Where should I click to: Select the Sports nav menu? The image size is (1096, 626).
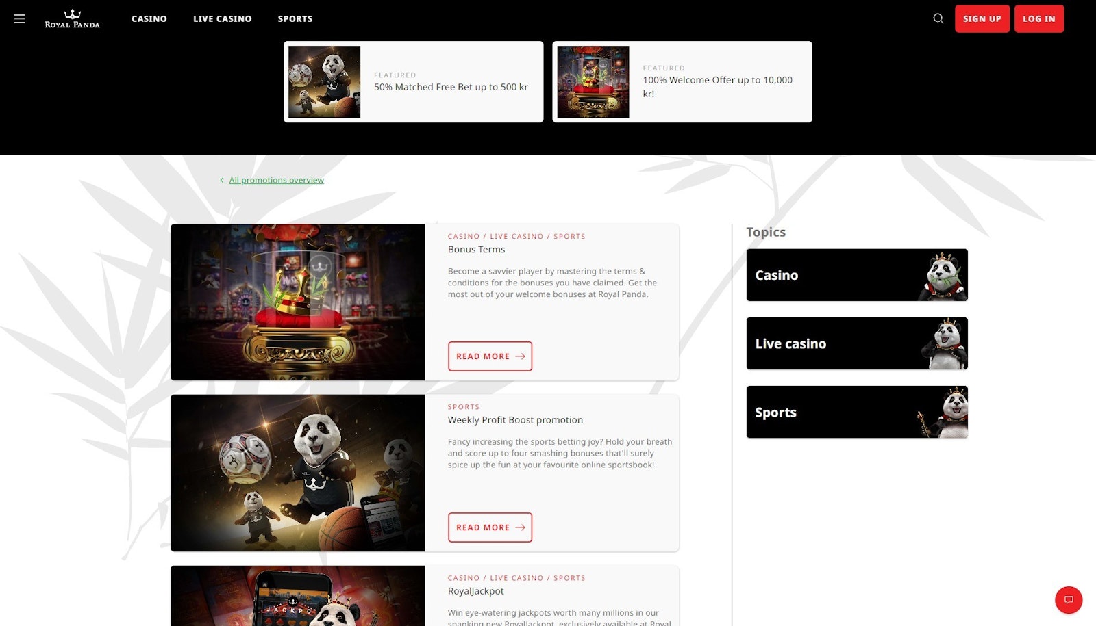[x=295, y=18]
